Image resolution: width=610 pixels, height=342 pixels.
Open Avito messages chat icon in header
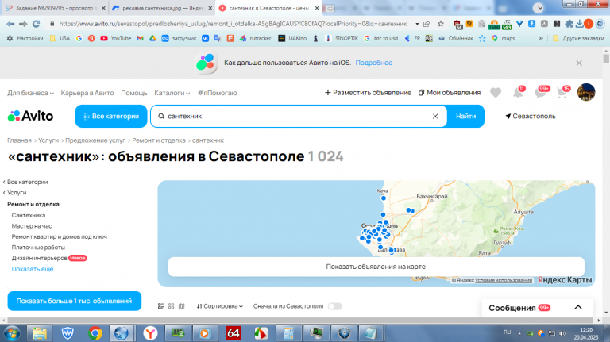(x=541, y=92)
